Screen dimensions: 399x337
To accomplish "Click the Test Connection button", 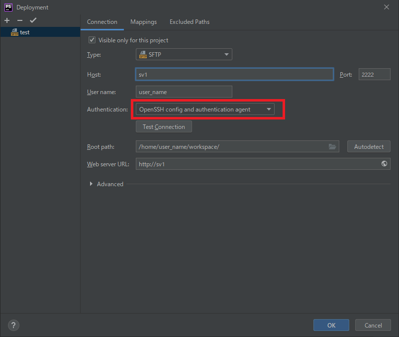I will coord(164,127).
